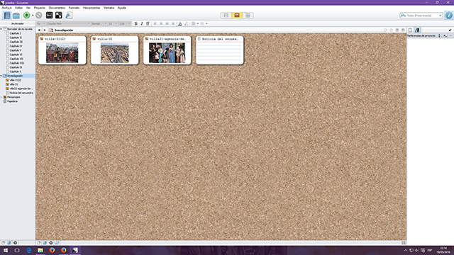Switch to document view mode icon
The height and width of the screenshot is (255, 454).
click(226, 16)
